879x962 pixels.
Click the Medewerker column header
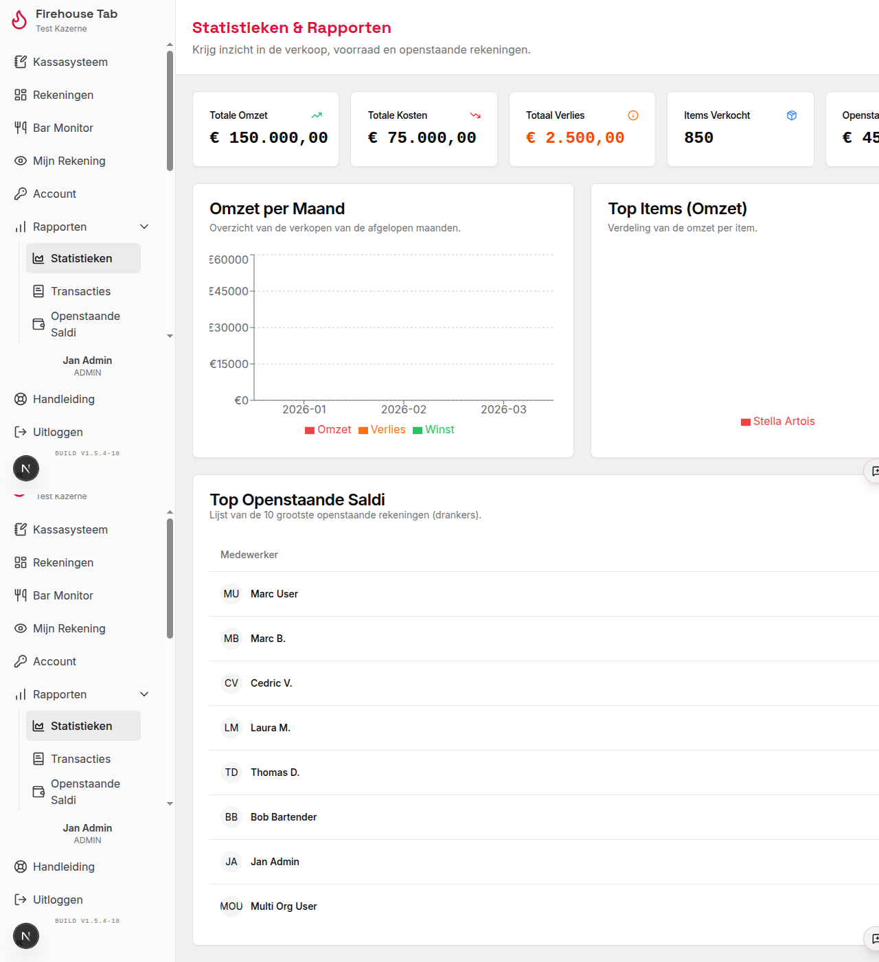tap(249, 555)
